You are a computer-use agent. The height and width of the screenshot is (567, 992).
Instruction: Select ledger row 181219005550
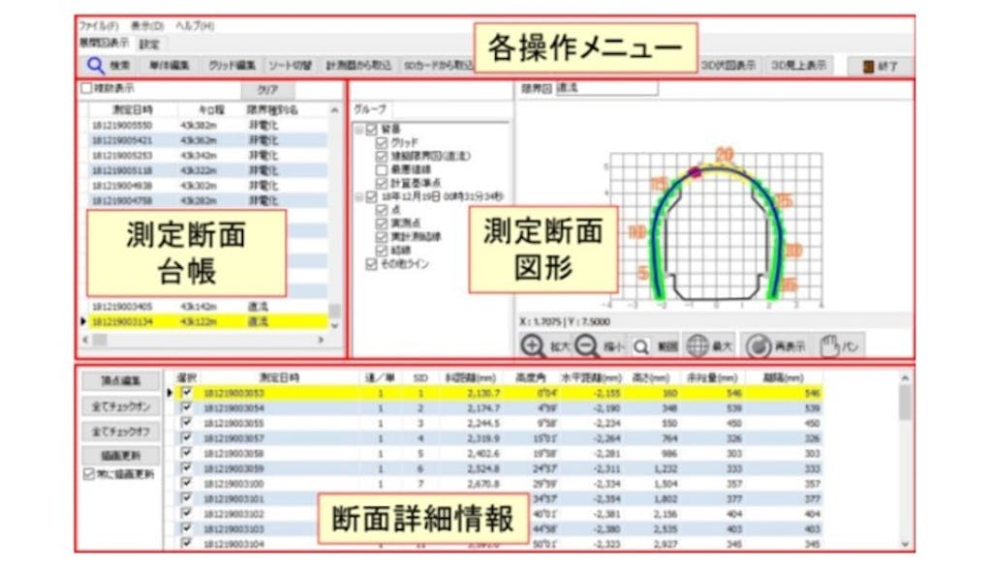(x=207, y=125)
